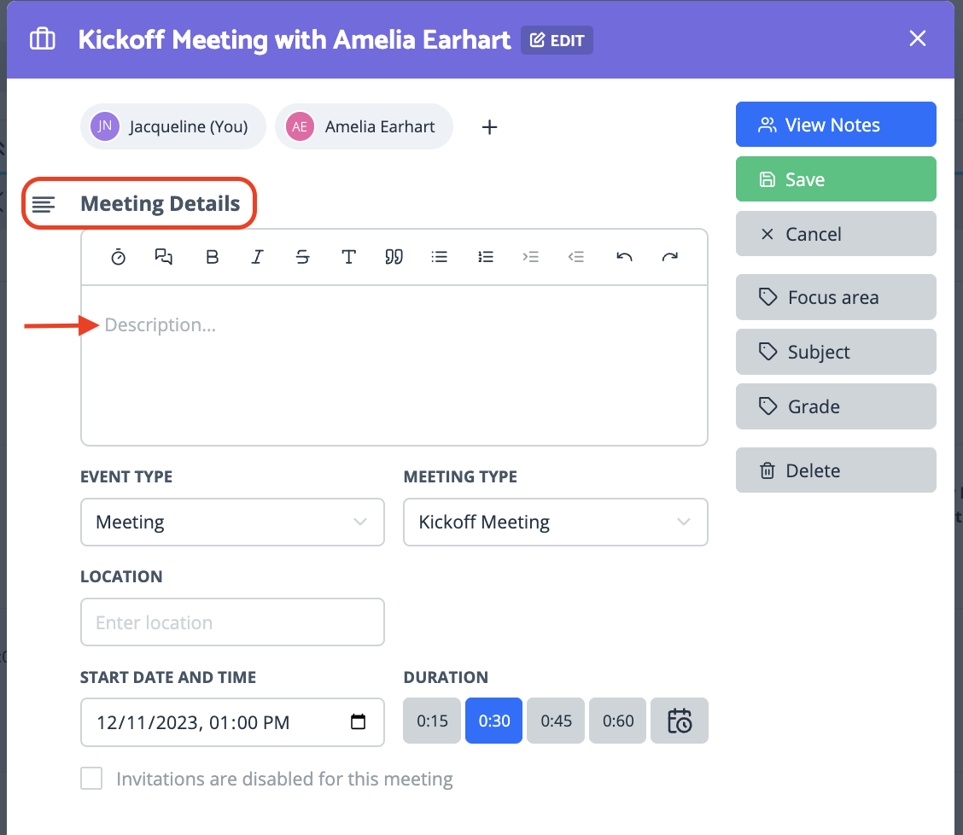Select the 0:45 duration option
The image size is (963, 835).
point(556,721)
